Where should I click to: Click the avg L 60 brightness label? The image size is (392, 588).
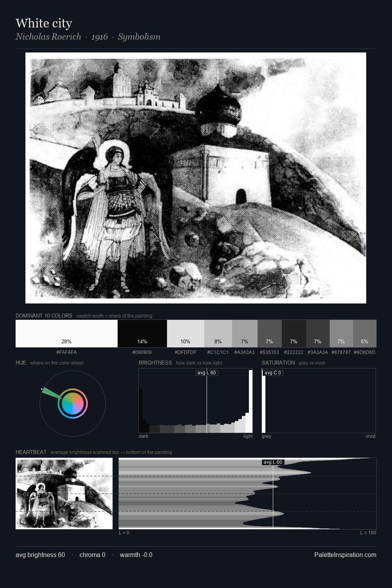[x=207, y=373]
